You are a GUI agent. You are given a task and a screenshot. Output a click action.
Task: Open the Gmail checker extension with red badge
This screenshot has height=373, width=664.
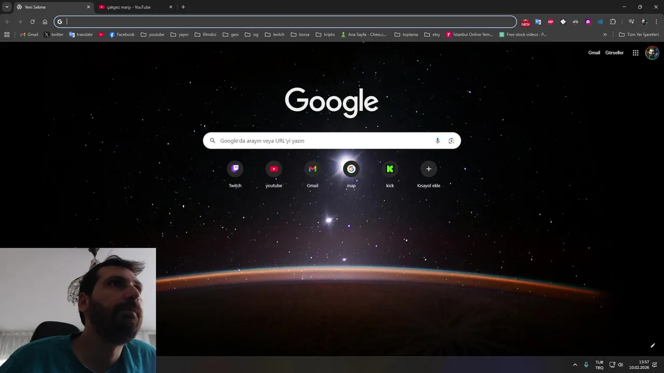click(525, 22)
